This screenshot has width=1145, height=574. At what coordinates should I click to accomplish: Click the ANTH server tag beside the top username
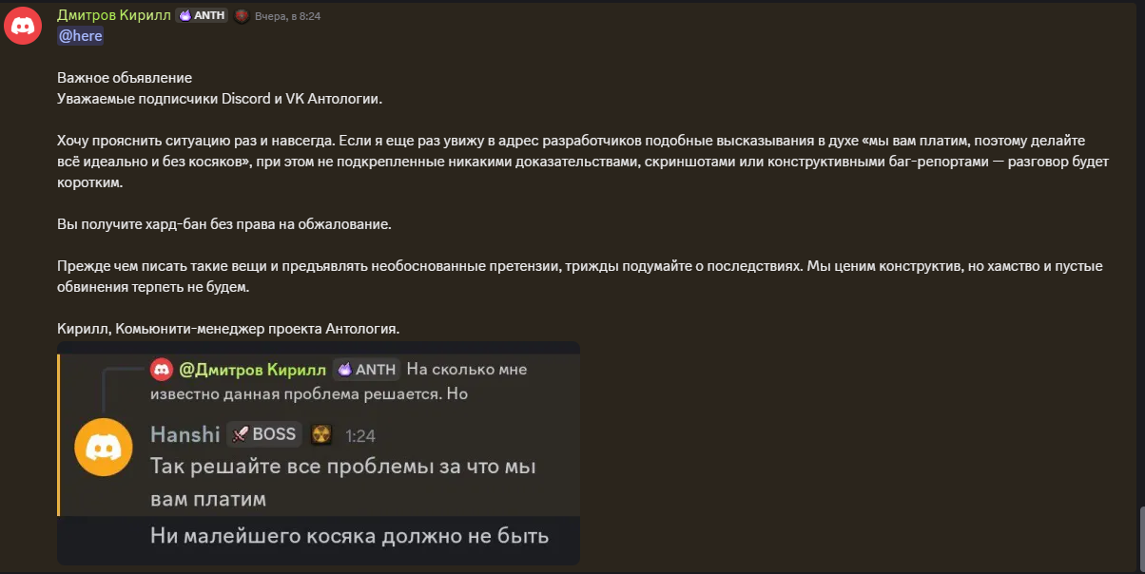tap(202, 15)
